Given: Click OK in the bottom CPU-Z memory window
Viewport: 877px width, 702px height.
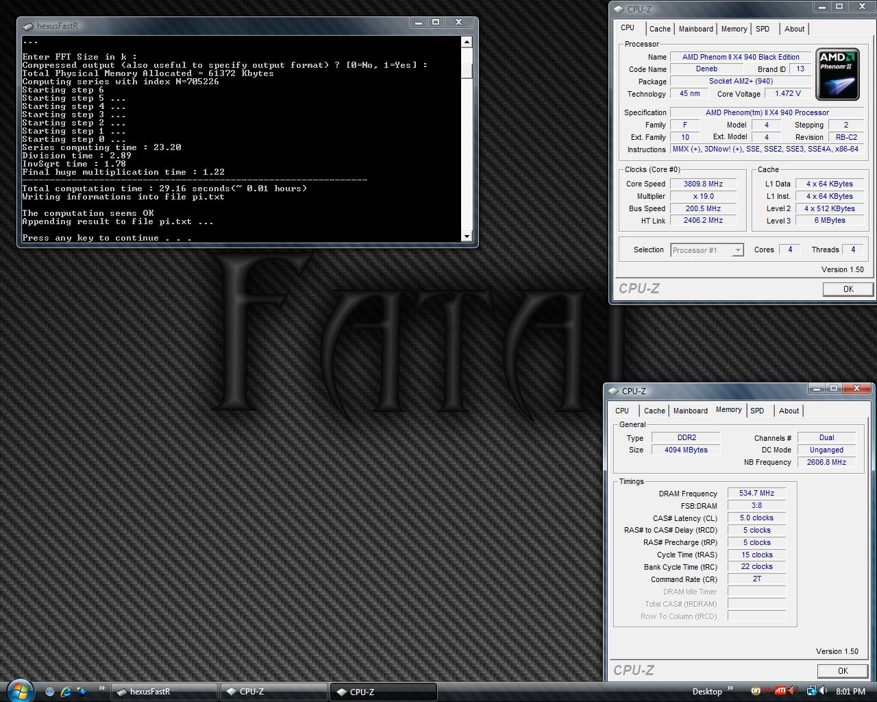Looking at the screenshot, I should [843, 671].
